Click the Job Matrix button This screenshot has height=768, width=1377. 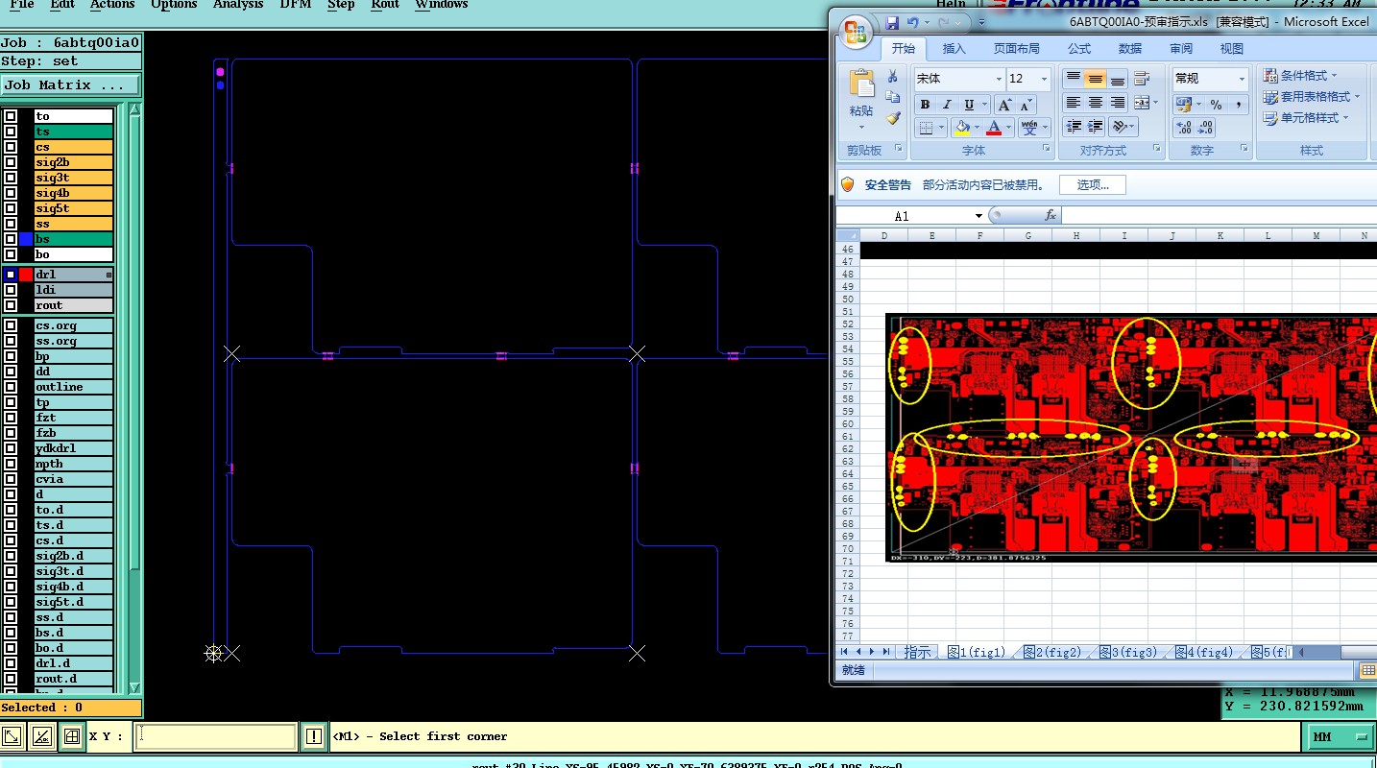click(x=70, y=85)
